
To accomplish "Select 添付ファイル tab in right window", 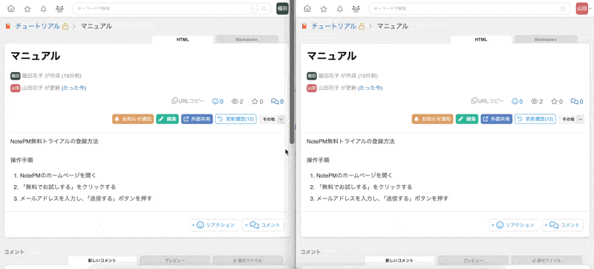I will point(546,261).
